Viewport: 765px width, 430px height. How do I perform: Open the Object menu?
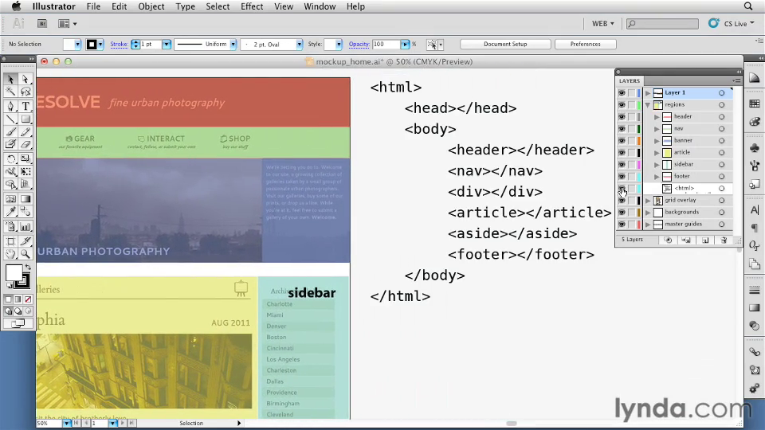pyautogui.click(x=151, y=6)
